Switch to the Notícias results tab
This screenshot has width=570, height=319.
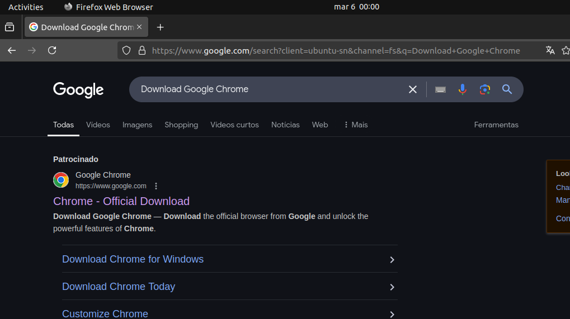pyautogui.click(x=285, y=125)
